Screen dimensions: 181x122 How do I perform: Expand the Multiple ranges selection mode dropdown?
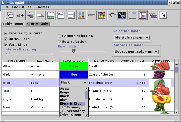click(132, 38)
